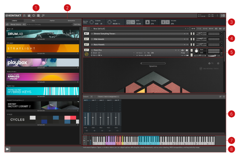Open the Alto Vowels wrench icon

click(x=86, y=39)
